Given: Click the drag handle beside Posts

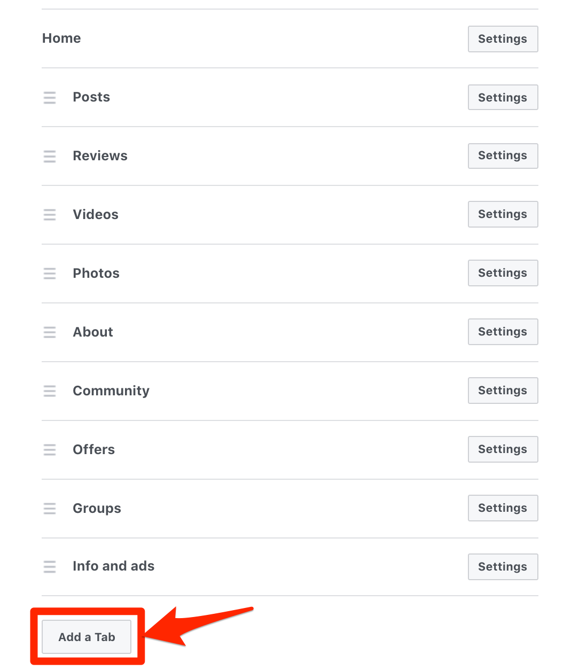Looking at the screenshot, I should click(50, 98).
